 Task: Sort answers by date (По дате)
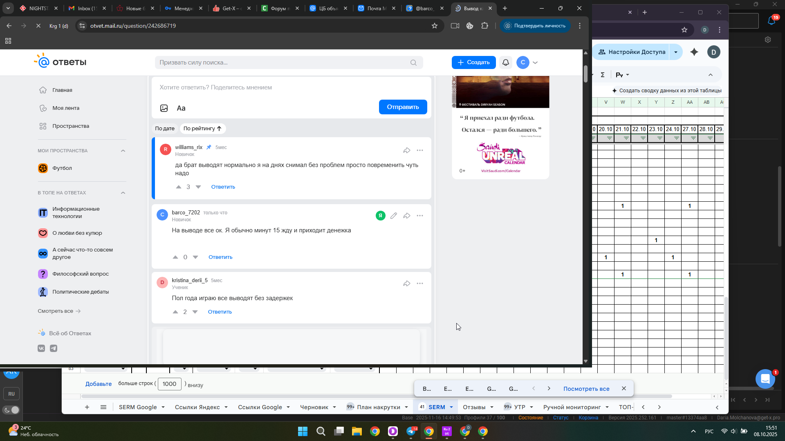[165, 129]
